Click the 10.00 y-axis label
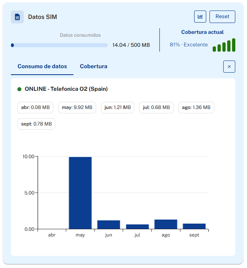Image resolution: width=247 pixels, height=268 pixels. (x=28, y=156)
